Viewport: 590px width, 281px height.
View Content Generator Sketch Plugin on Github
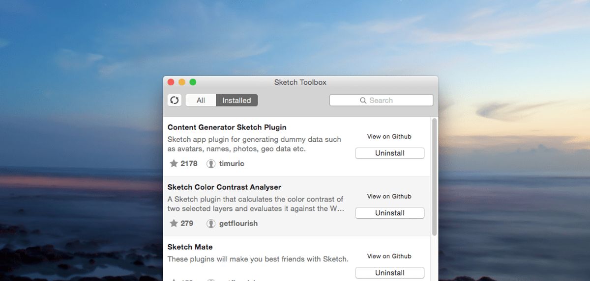(x=389, y=136)
